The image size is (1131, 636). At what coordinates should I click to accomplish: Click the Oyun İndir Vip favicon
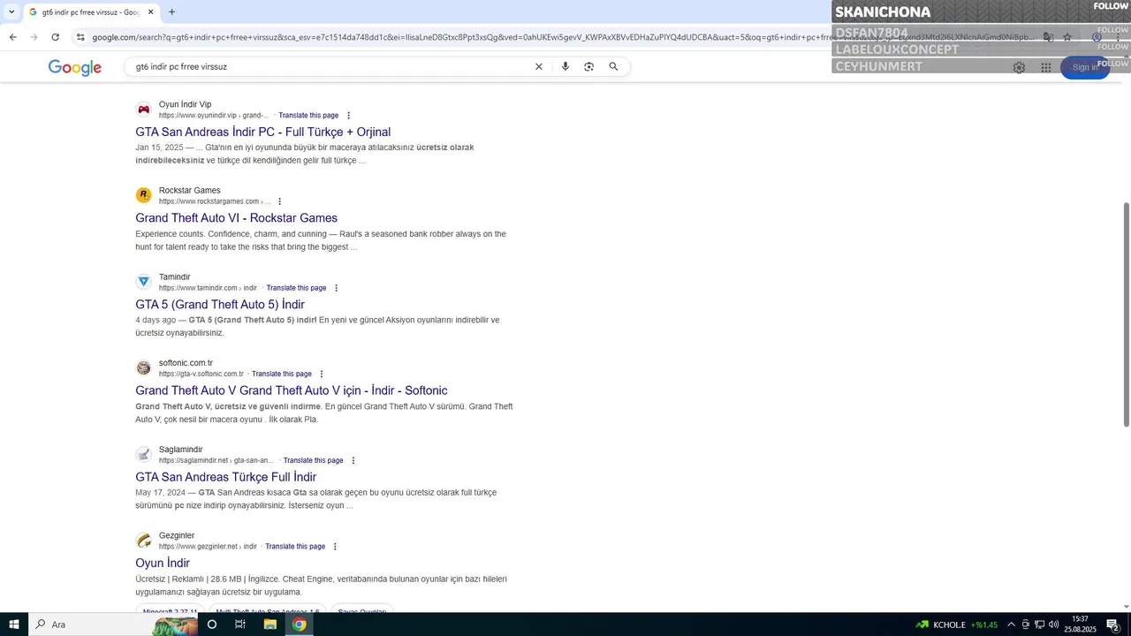(x=143, y=110)
